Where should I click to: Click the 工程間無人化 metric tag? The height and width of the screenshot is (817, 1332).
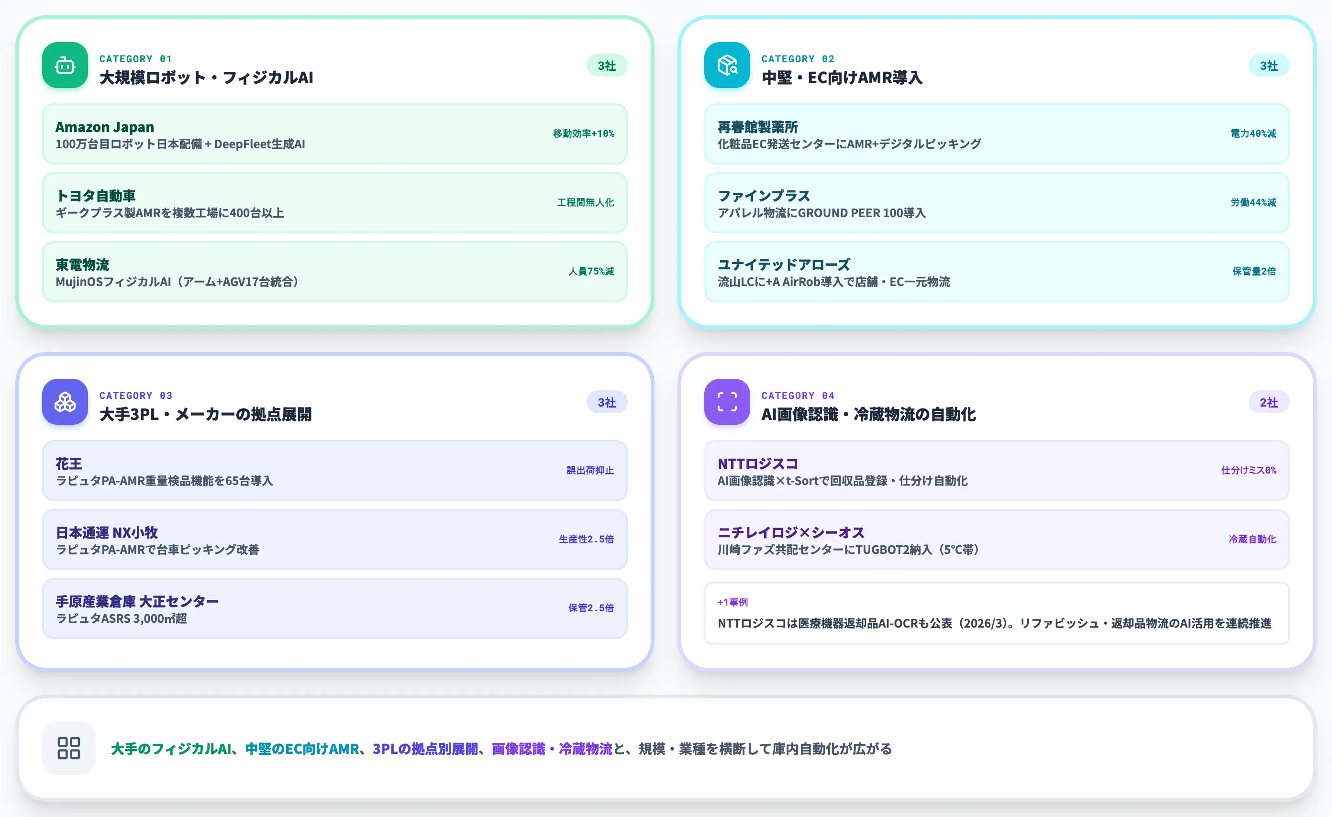[586, 202]
